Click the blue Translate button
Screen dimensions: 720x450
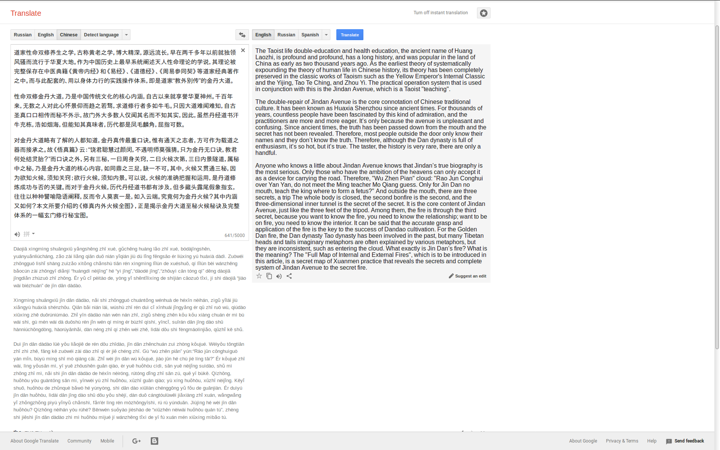(350, 35)
